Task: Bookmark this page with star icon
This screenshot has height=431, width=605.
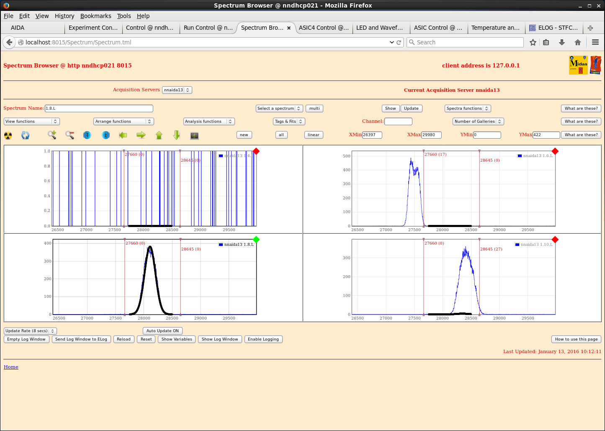Action: pyautogui.click(x=533, y=42)
